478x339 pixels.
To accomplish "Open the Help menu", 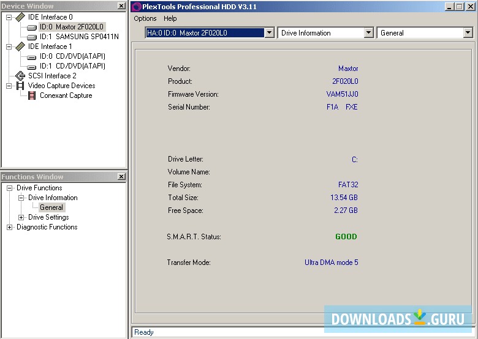I will coord(170,18).
